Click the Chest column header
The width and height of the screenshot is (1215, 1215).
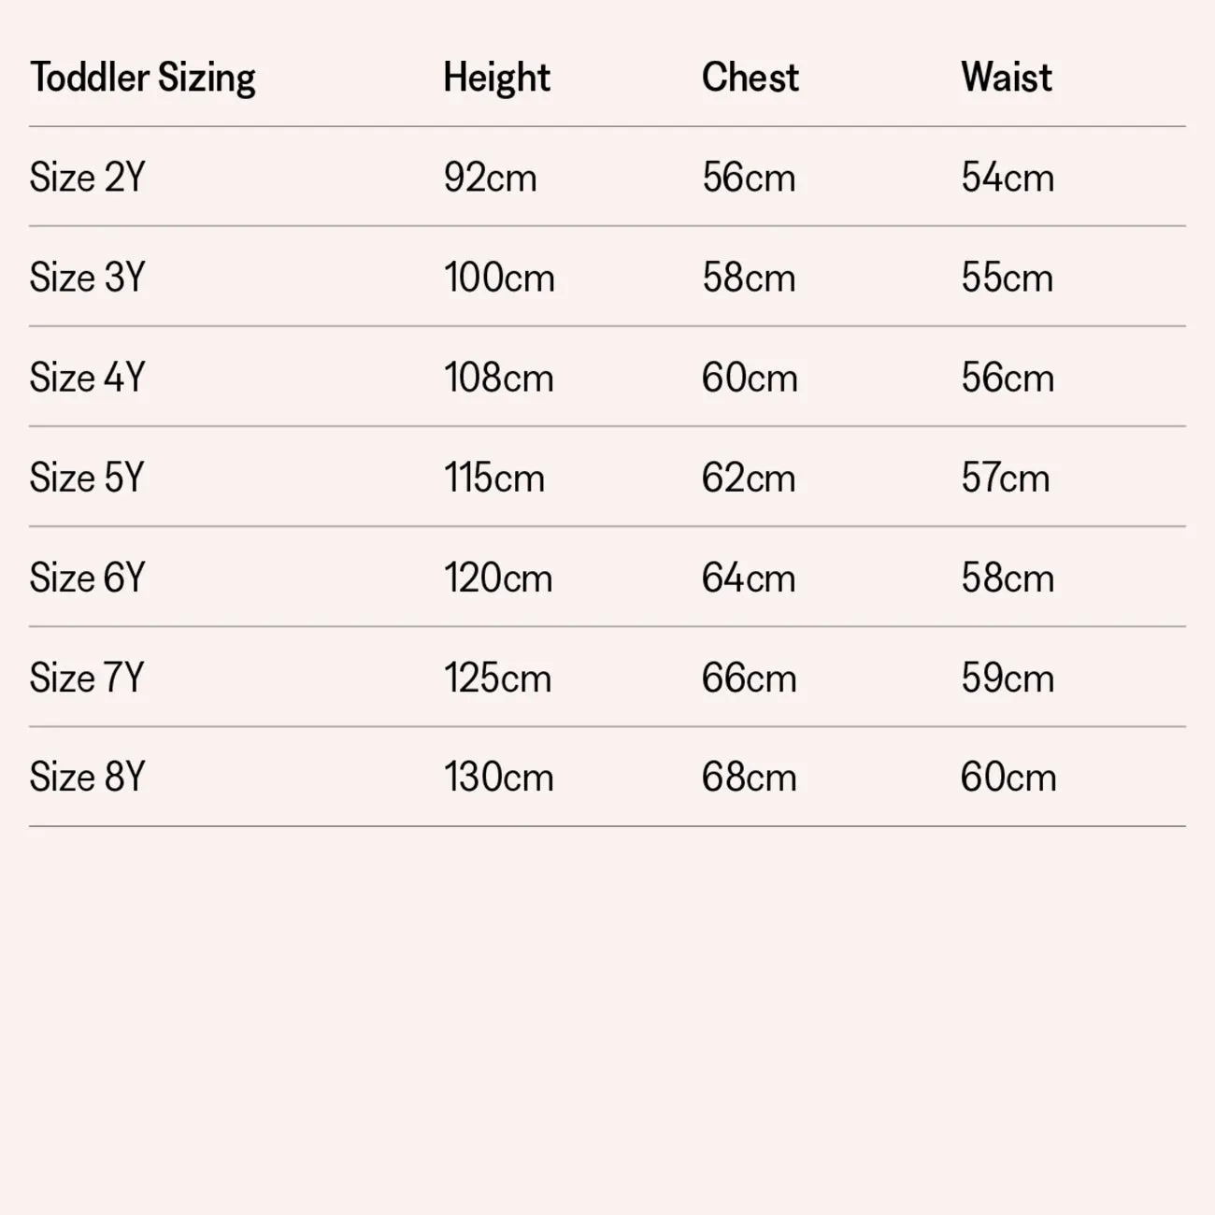(750, 78)
